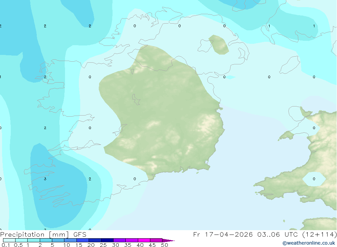The width and height of the screenshot is (337, 247).
Task: Click the 'Precipitation [mm] GFS' title text
Action: 43,234
